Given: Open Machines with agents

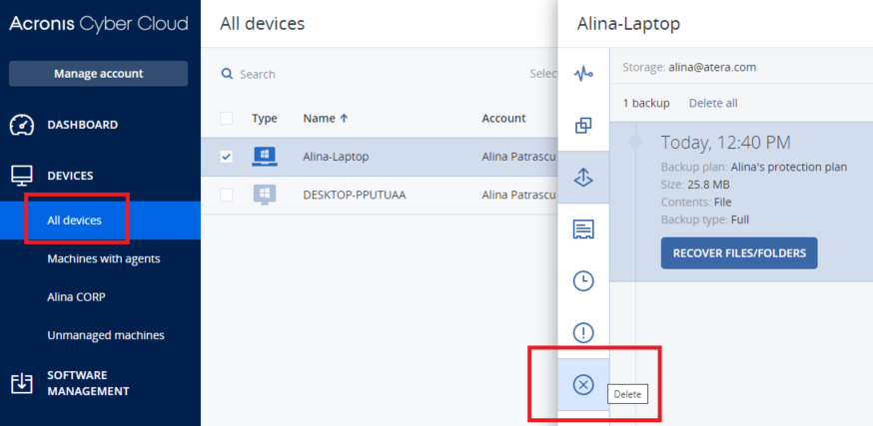Looking at the screenshot, I should [104, 258].
